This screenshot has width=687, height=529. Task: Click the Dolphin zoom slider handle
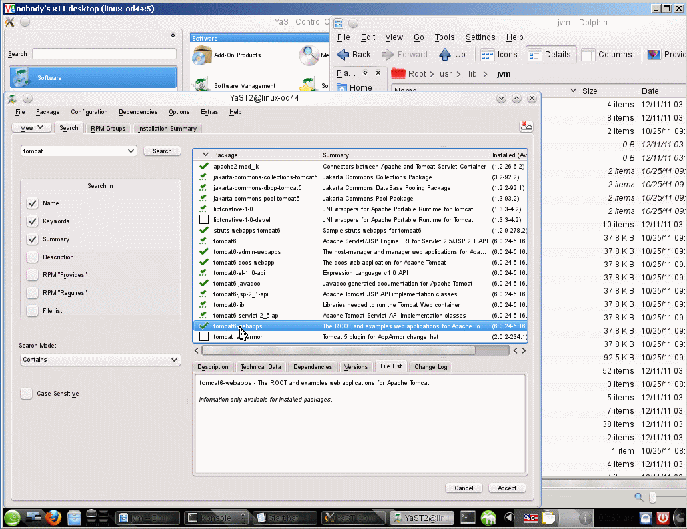coord(652,497)
